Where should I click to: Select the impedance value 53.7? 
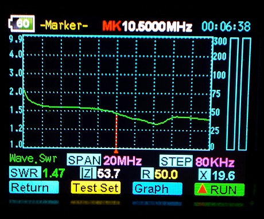pyautogui.click(x=108, y=174)
